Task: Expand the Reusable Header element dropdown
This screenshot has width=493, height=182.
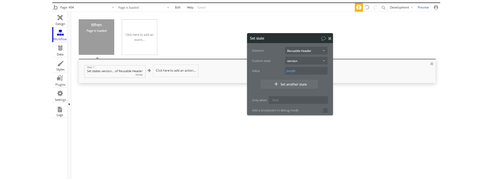Action: coord(306,51)
